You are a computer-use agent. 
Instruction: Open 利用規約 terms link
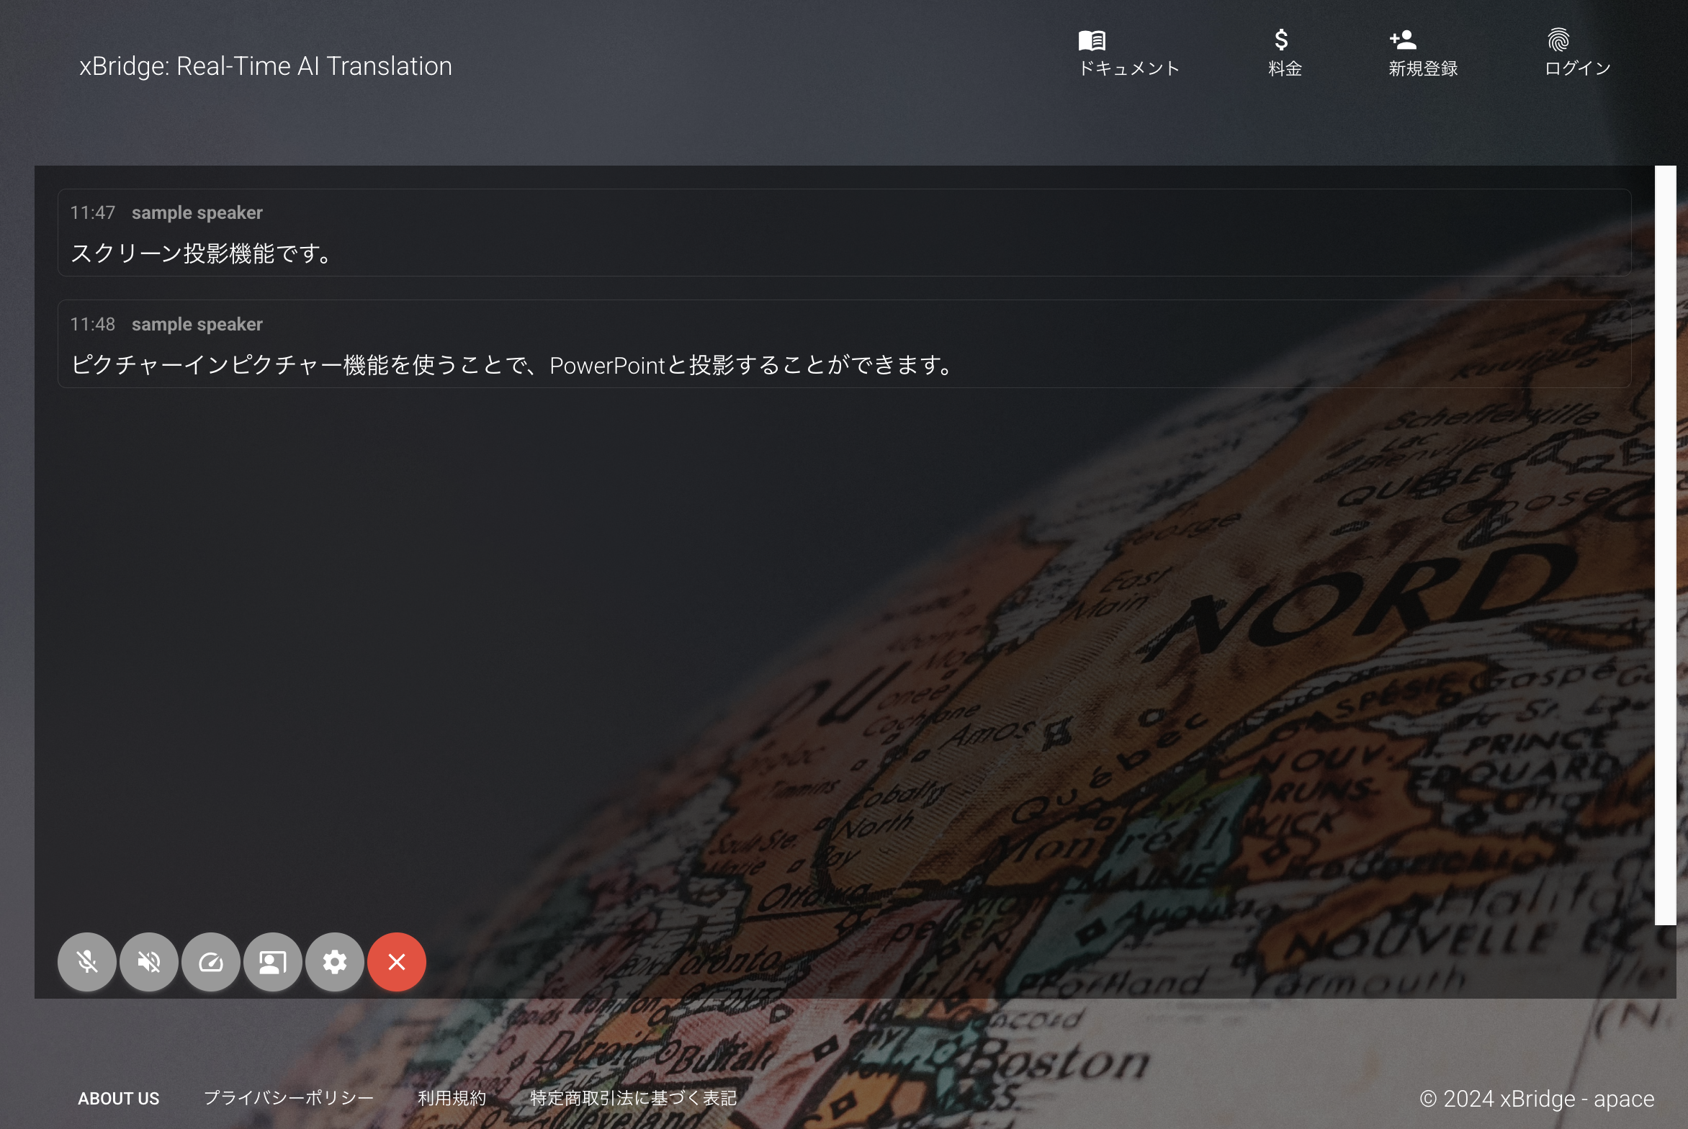(x=452, y=1098)
